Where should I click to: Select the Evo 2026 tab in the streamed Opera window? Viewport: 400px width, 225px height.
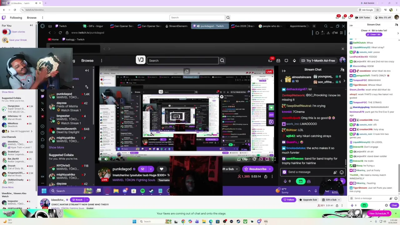coord(242,26)
